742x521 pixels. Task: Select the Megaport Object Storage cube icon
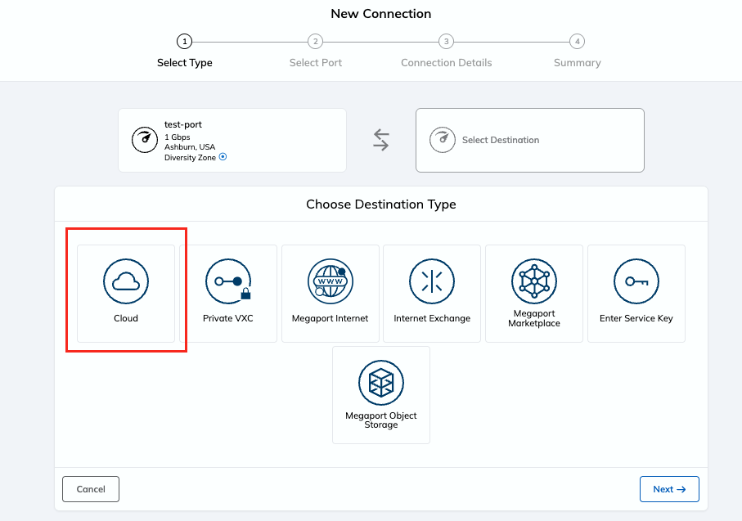point(381,383)
